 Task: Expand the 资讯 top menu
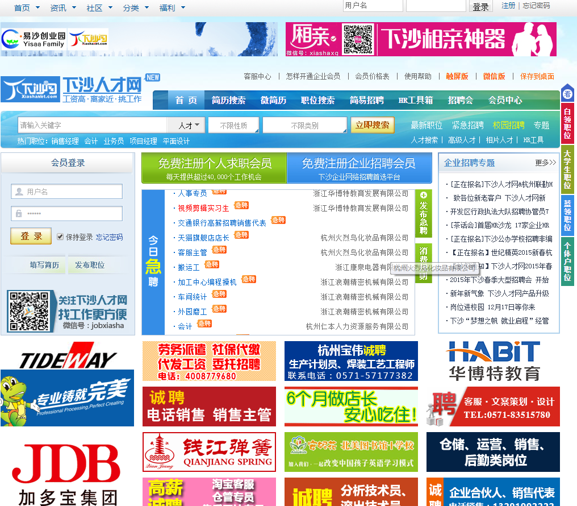tap(63, 8)
